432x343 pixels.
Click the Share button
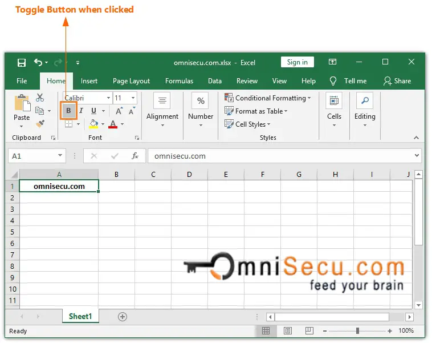[x=397, y=81]
